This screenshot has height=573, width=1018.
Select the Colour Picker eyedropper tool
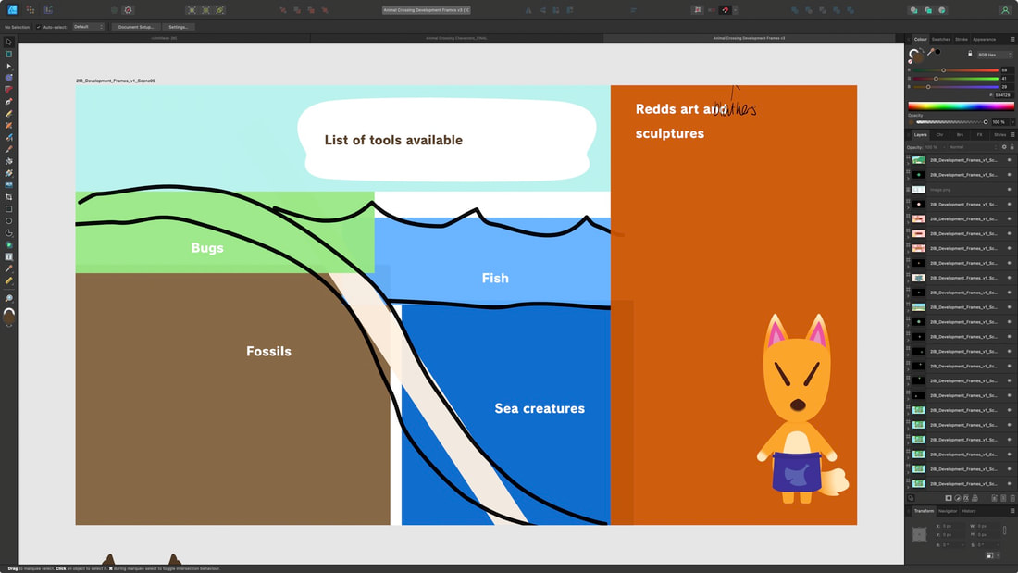pos(9,268)
